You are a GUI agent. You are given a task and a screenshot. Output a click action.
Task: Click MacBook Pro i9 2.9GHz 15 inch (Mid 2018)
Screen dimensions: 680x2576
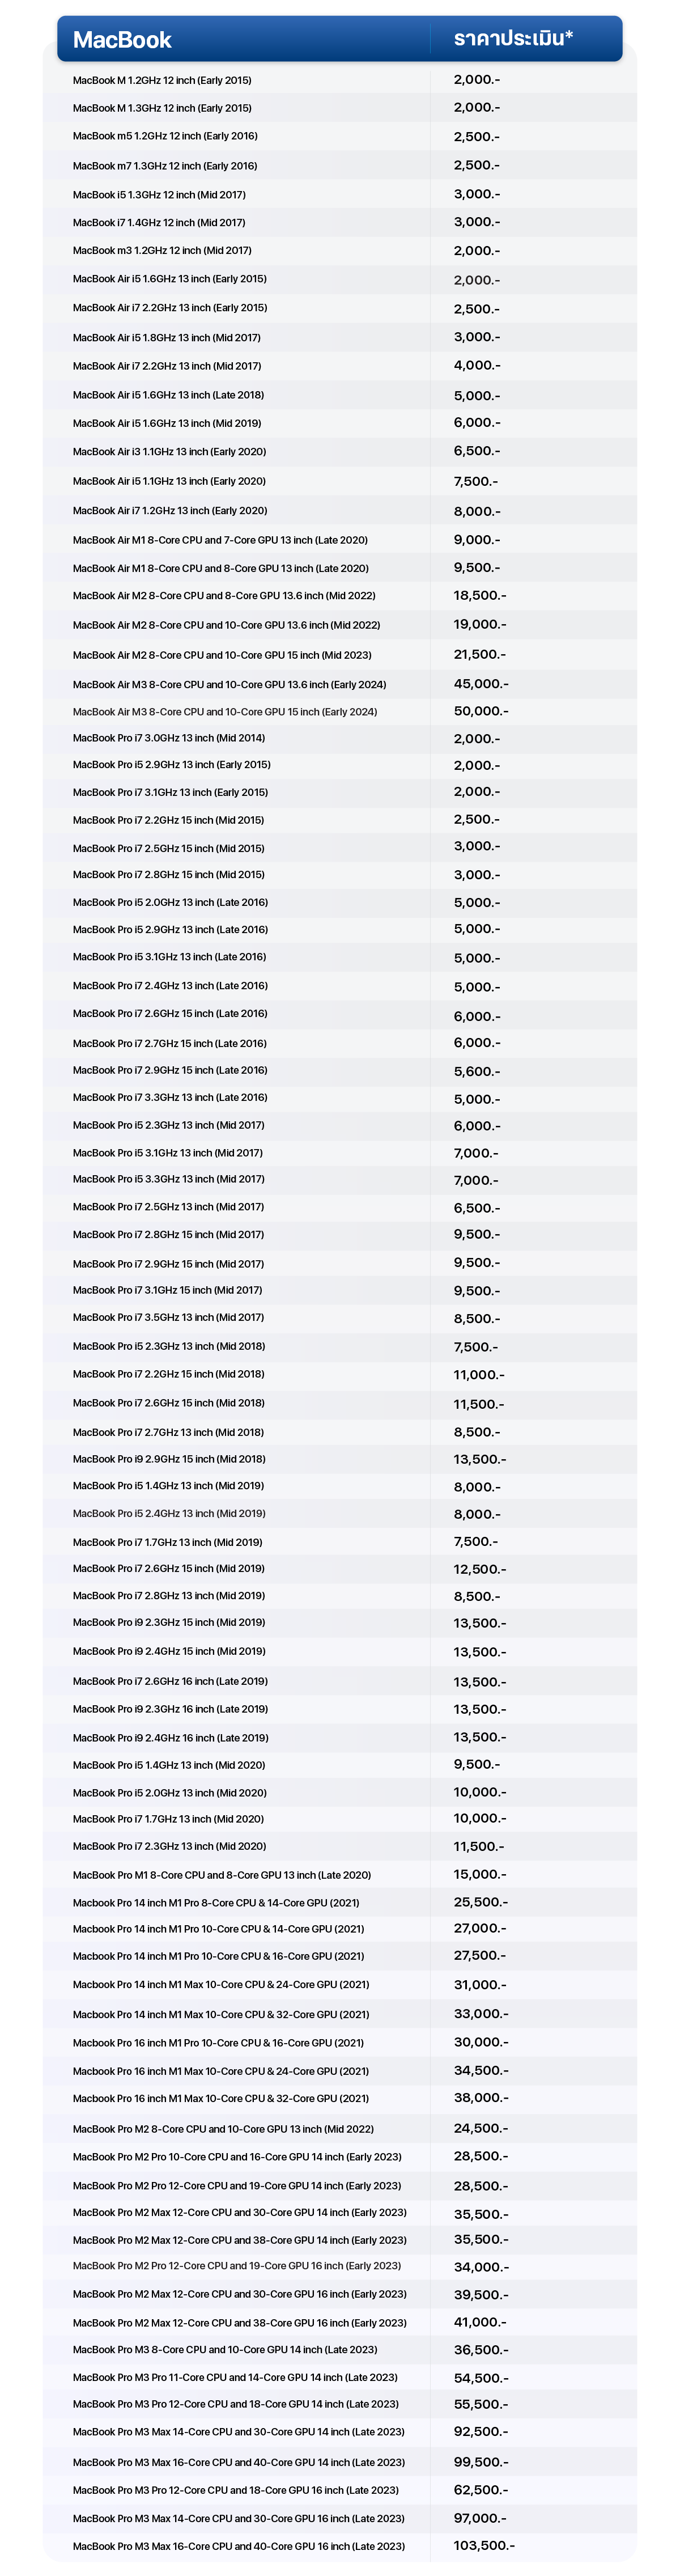point(169,1459)
